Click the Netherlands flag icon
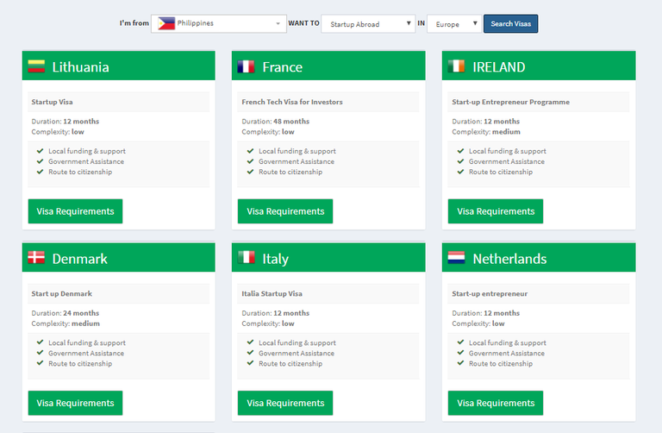The width and height of the screenshot is (662, 433). 456,257
